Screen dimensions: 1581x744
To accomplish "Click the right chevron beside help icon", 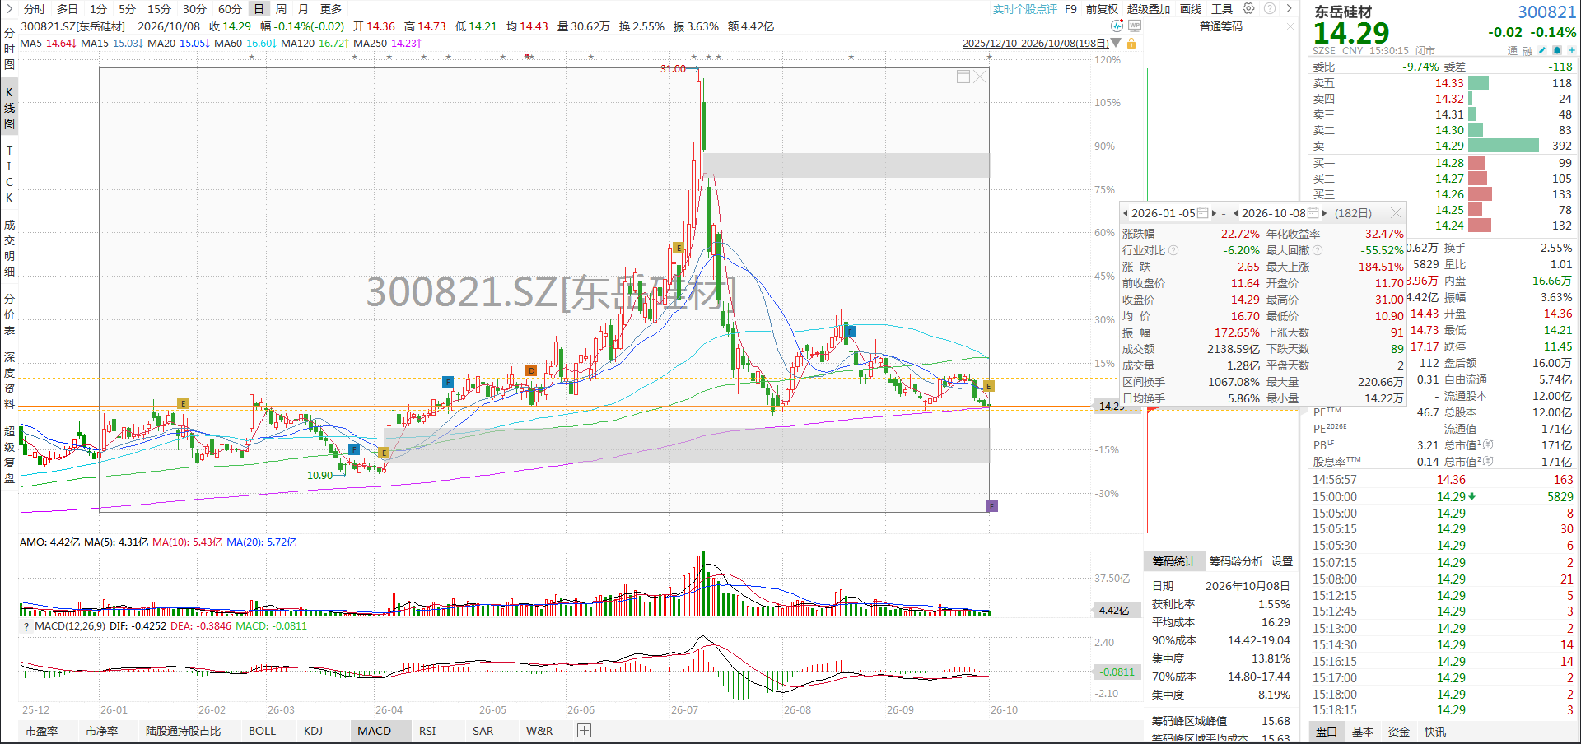I will pyautogui.click(x=1290, y=8).
